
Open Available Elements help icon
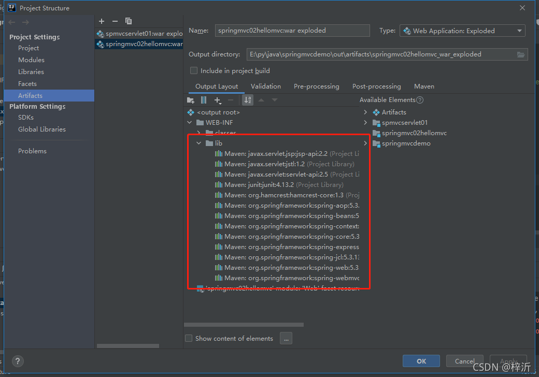[x=420, y=100]
